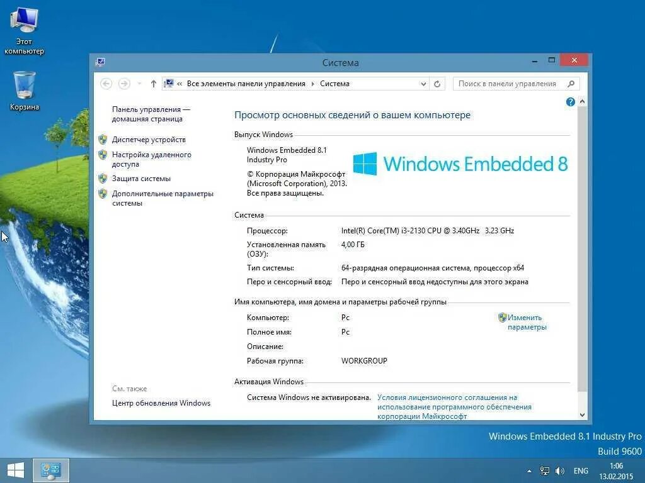Open recent locations dropdown arrow
Viewport: 645px width, 483px height.
click(x=139, y=84)
